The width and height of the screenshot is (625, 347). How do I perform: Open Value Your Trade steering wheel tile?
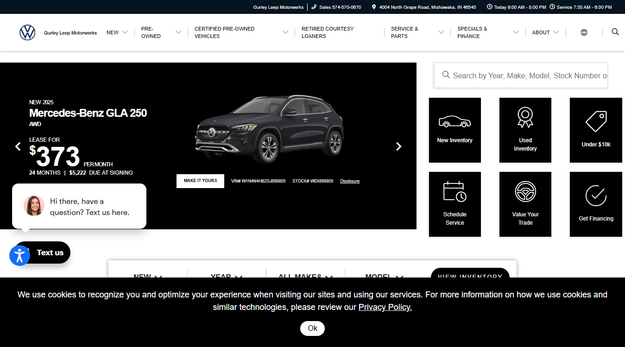(x=525, y=204)
